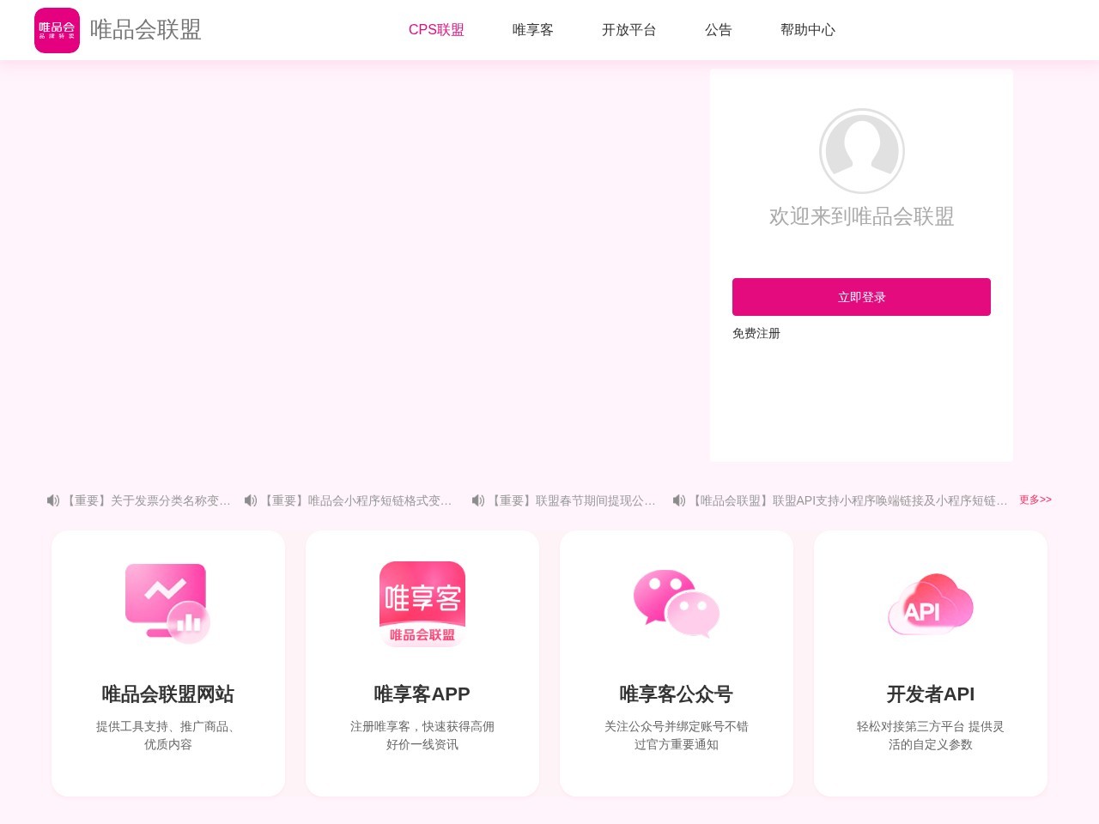Click the 免费注册 link
This screenshot has height=824, width=1099.
tap(756, 333)
